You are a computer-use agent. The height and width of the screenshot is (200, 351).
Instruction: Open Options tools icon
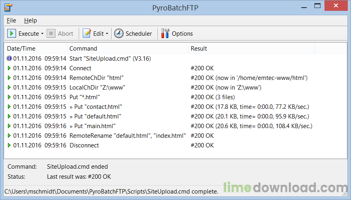(165, 34)
